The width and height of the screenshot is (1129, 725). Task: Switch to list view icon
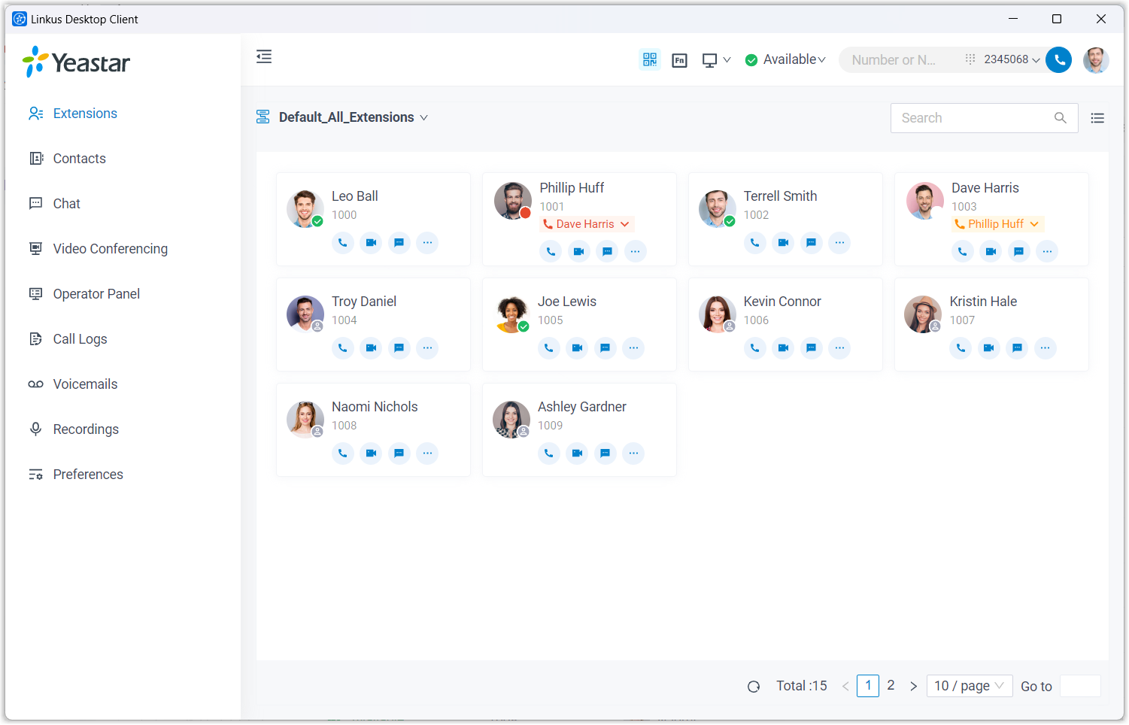pos(1097,118)
